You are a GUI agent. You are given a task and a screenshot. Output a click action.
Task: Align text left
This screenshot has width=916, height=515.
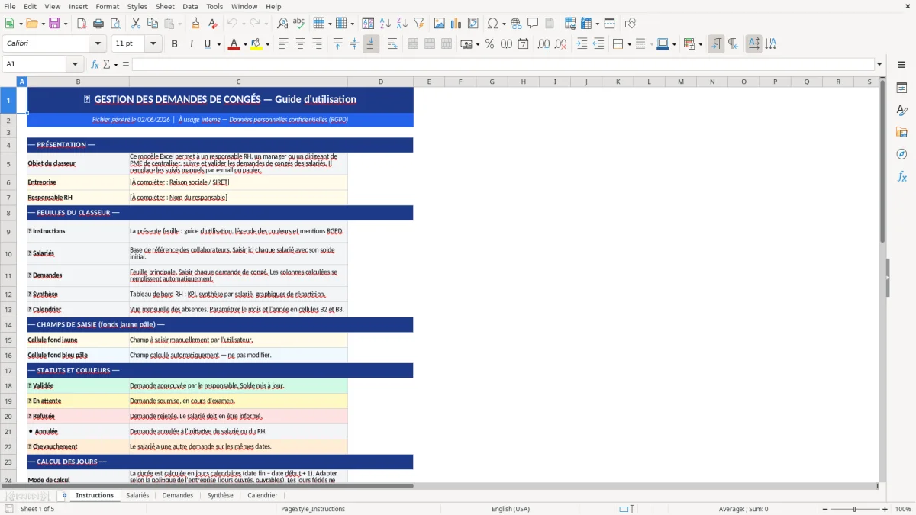click(283, 44)
